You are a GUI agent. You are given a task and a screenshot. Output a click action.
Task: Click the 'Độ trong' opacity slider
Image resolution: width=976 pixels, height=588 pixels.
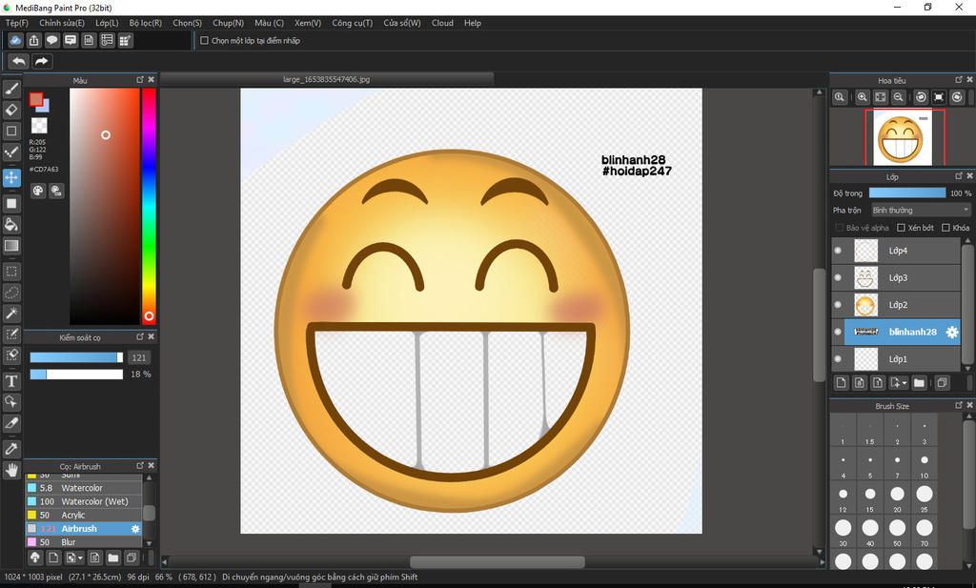[x=907, y=193]
